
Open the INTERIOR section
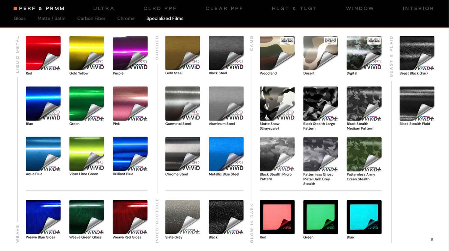[x=418, y=8]
